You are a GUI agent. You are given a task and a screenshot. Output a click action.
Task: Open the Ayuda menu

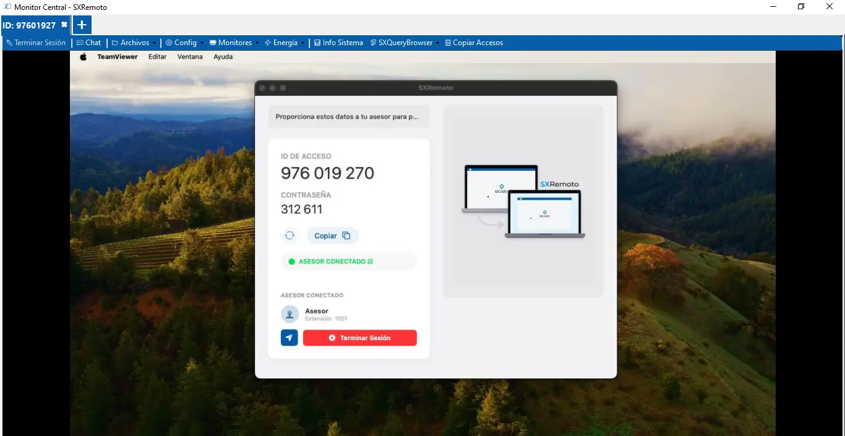pos(223,57)
